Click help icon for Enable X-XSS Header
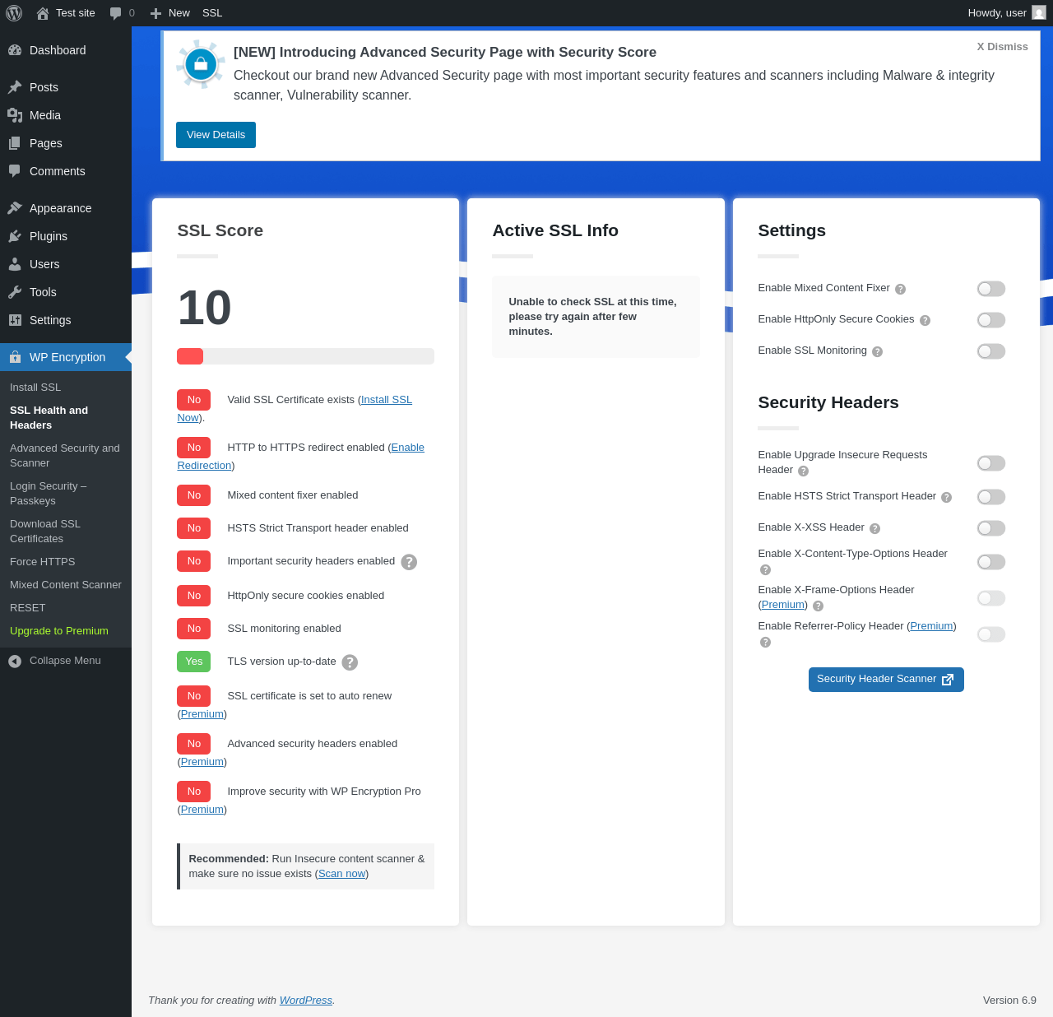 pyautogui.click(x=874, y=528)
